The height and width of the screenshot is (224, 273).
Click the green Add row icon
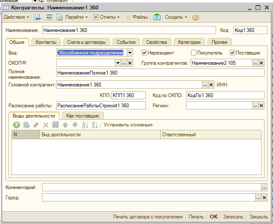click(x=17, y=125)
